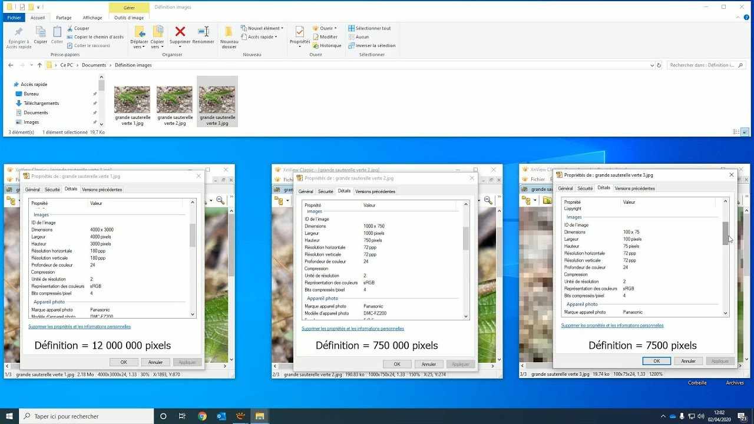Image resolution: width=754 pixels, height=424 pixels.
Task: Launch Google Chrome from the taskbar
Action: 202,416
